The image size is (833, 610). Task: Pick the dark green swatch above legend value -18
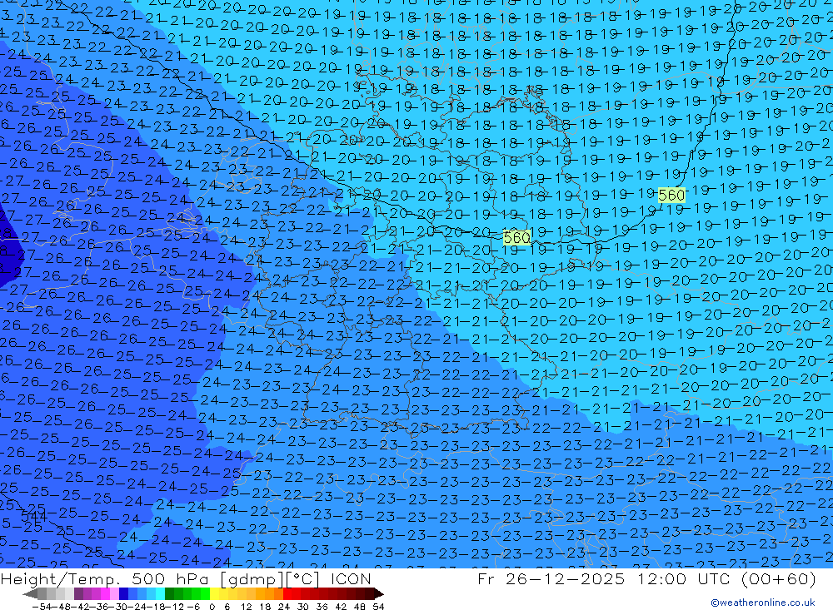[169, 594]
